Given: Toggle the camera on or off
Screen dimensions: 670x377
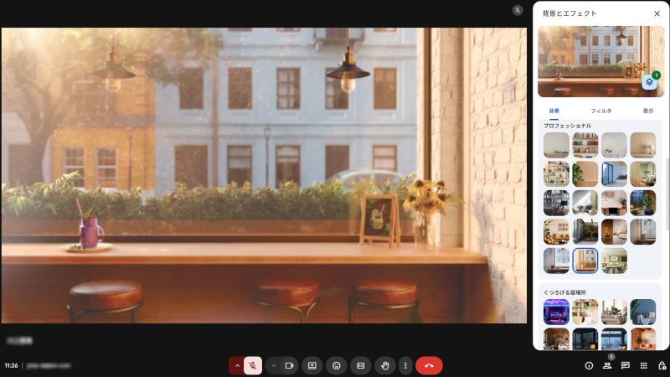Looking at the screenshot, I should (x=290, y=365).
